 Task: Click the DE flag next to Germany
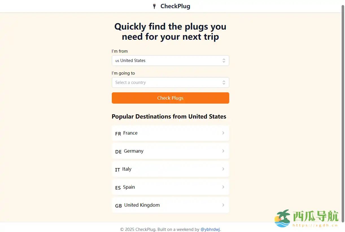click(x=118, y=152)
